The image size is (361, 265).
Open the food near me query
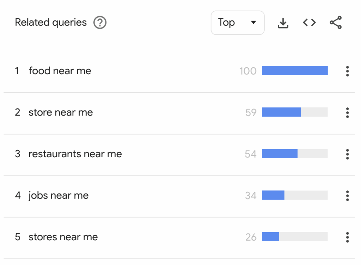click(60, 71)
